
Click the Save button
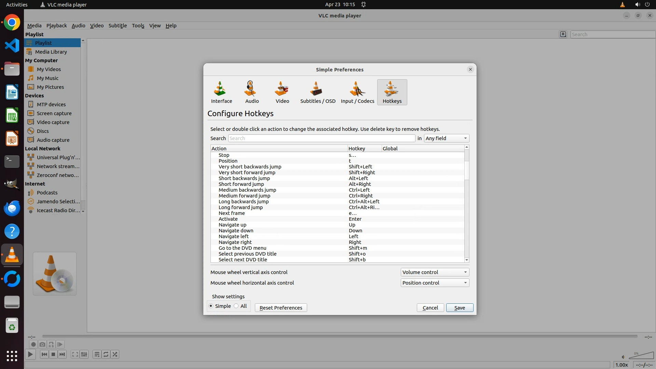pyautogui.click(x=459, y=307)
